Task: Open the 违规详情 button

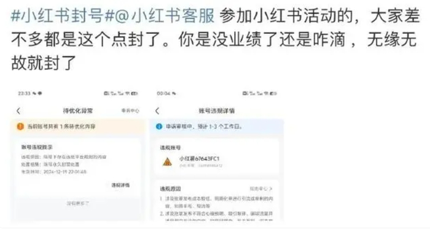Action: tap(120, 185)
